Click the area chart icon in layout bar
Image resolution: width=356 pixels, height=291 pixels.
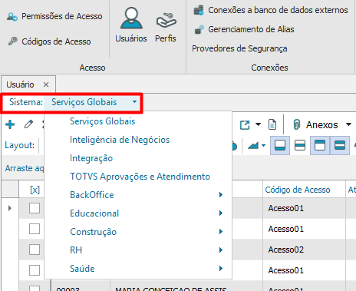[253, 146]
